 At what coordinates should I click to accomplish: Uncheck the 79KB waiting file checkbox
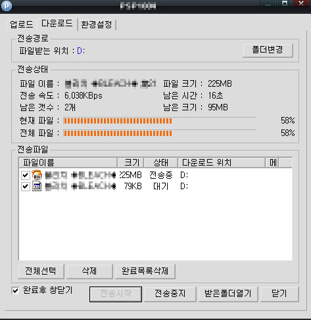tap(26, 187)
